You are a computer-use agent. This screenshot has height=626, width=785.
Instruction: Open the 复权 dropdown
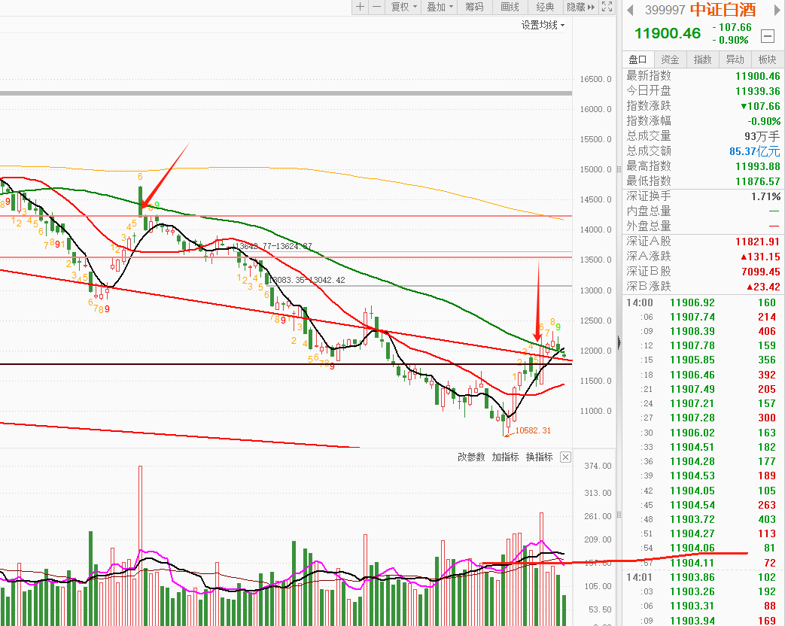pos(403,7)
